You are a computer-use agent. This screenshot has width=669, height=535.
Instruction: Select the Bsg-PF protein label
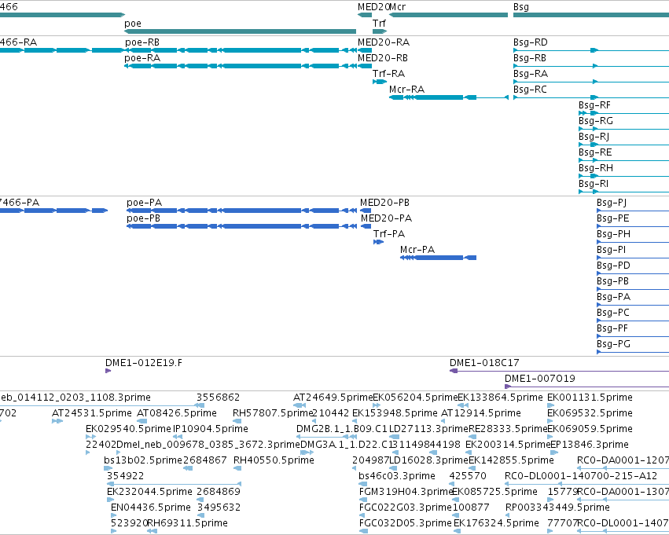[x=612, y=328]
